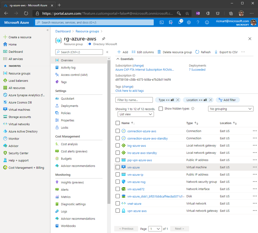This screenshot has height=233, width=258.
Task: Click the Refresh icon in the toolbar
Action: tap(197, 52)
